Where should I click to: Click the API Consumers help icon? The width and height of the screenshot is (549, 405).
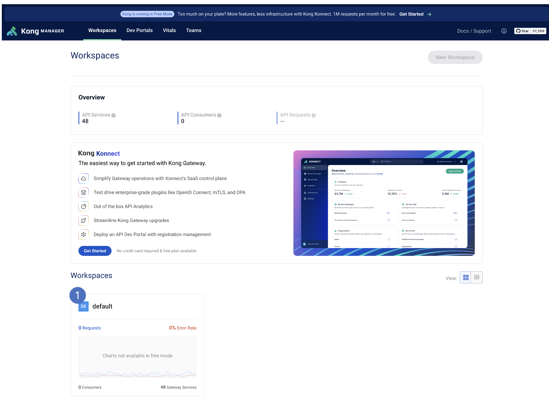(x=219, y=115)
